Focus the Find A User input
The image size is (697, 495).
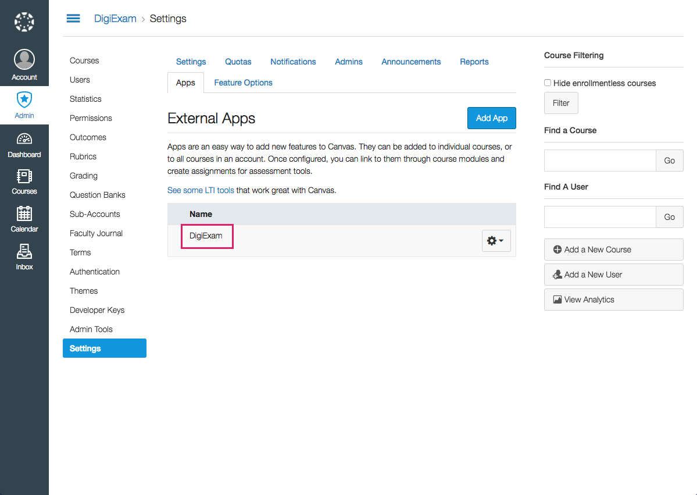pos(600,217)
